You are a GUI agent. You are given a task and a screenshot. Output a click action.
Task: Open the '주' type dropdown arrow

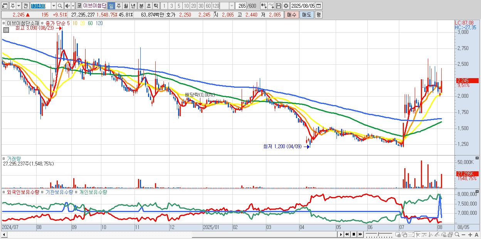point(18,6)
